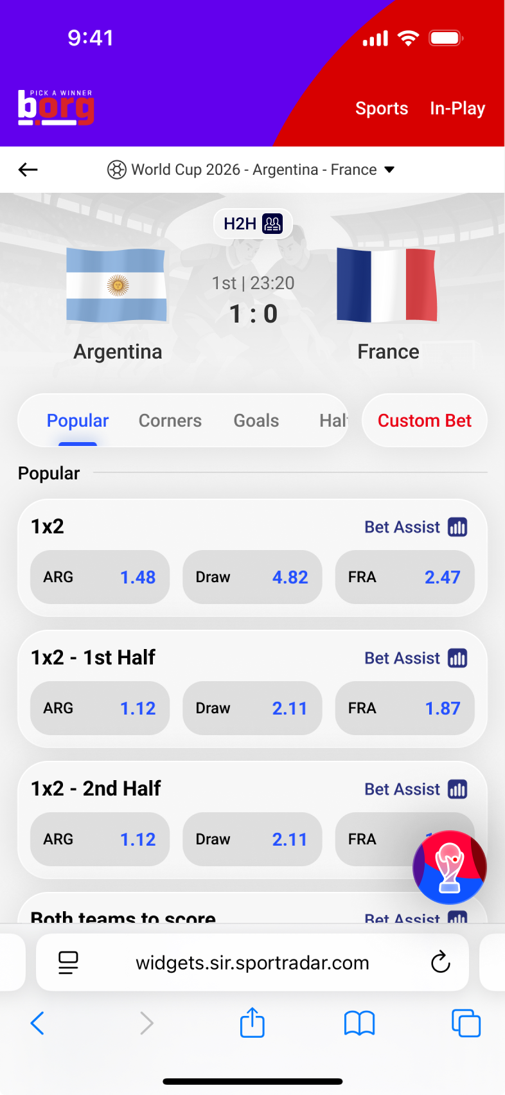Reload the page in Safari
505x1095 pixels.
coord(440,962)
